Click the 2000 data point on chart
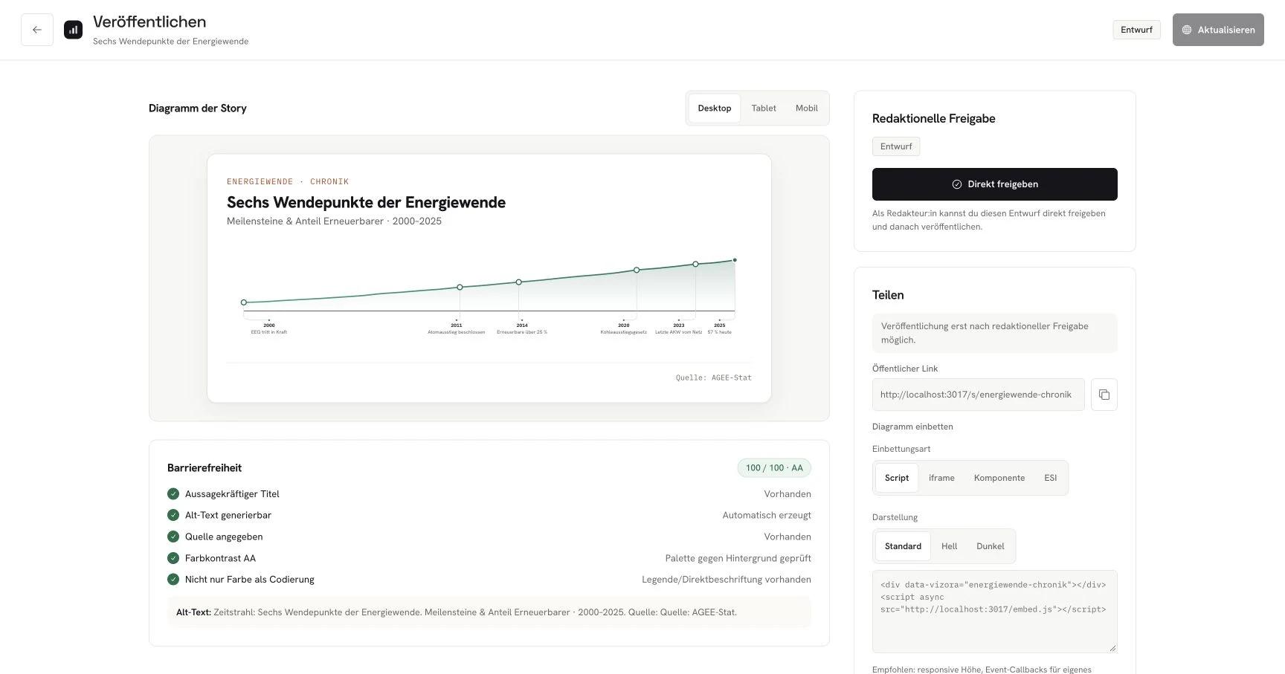 point(244,302)
